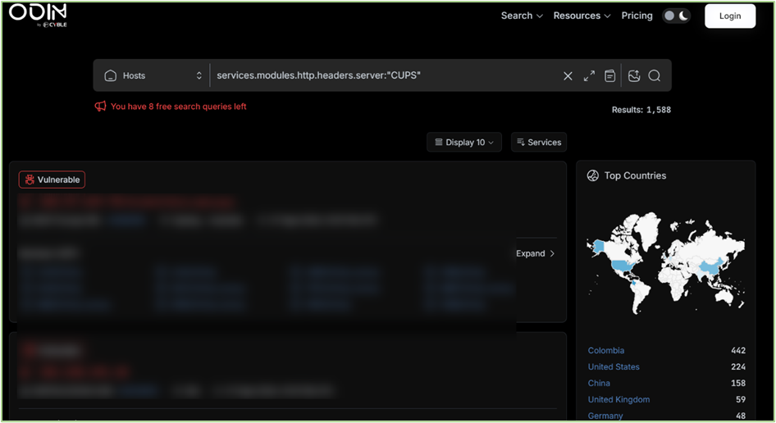Click the Top Countries globe icon
The height and width of the screenshot is (423, 776).
click(592, 175)
